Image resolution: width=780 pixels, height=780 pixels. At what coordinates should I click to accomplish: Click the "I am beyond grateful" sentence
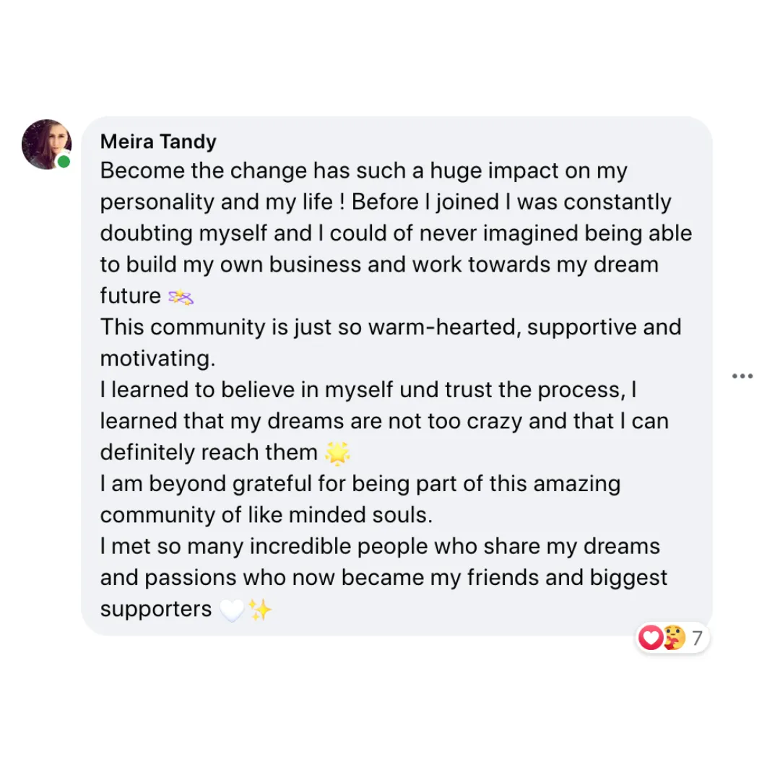click(x=360, y=484)
